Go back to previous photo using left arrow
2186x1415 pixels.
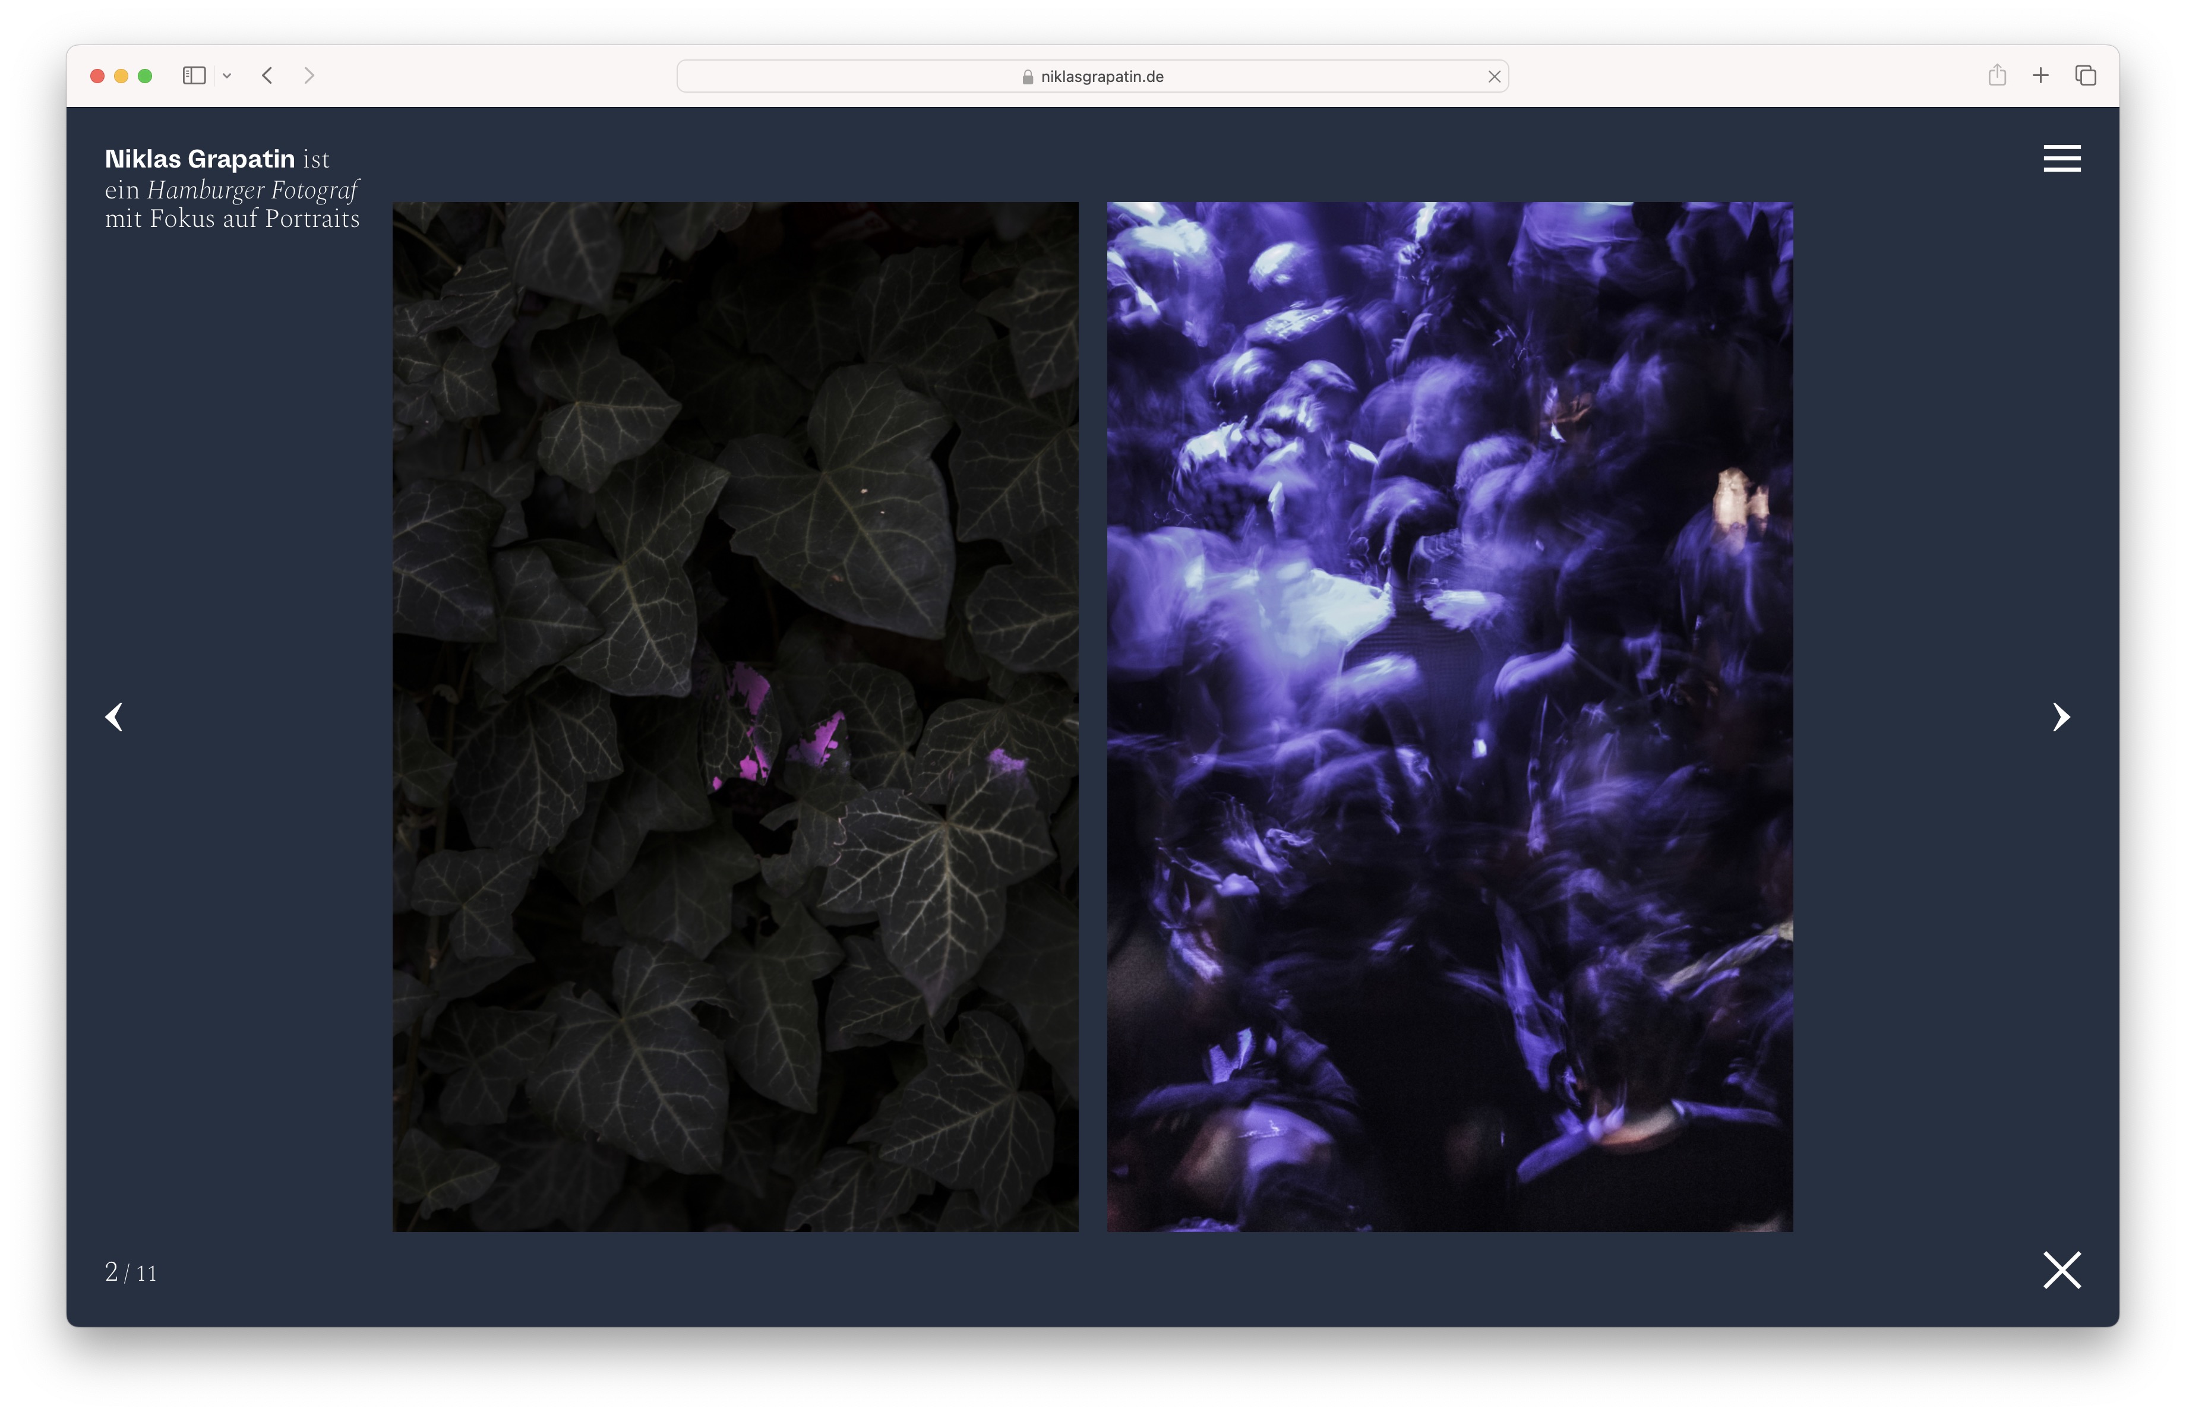pos(114,717)
